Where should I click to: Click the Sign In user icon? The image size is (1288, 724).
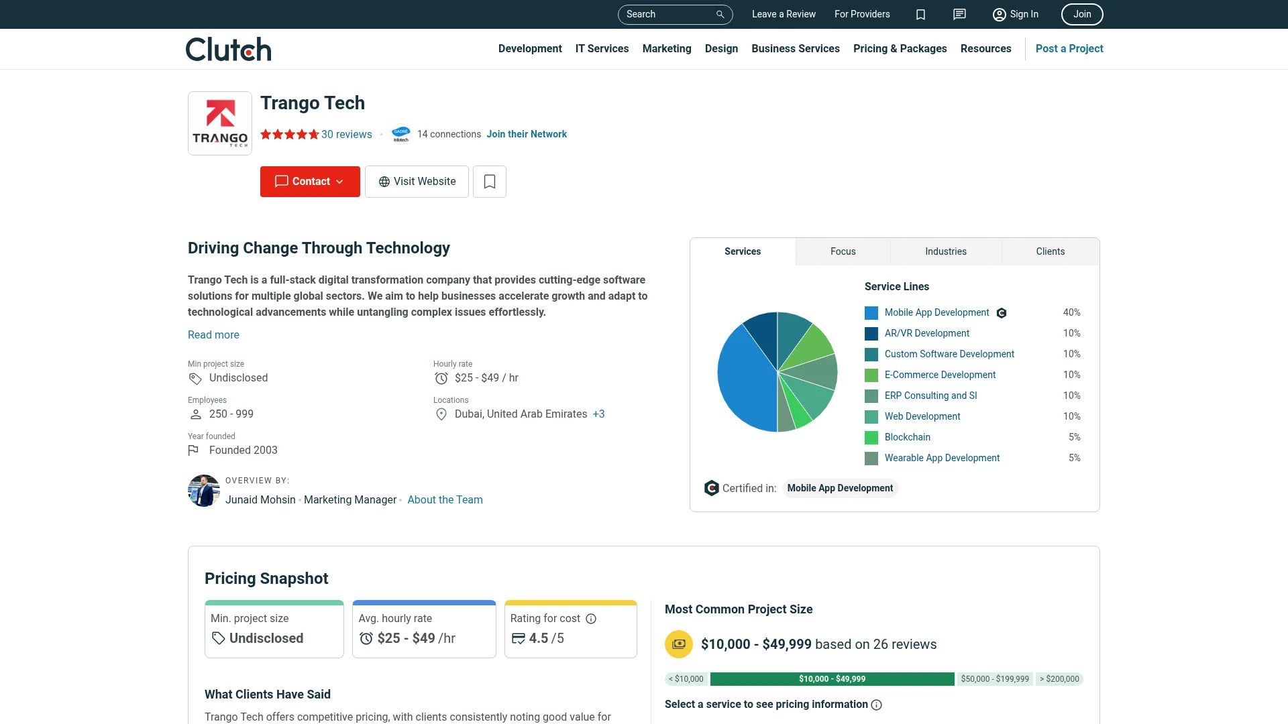coord(1000,14)
